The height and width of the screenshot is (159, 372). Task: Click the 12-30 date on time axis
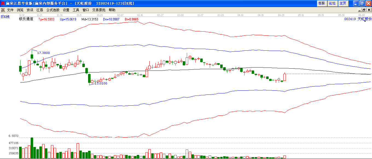(x=59, y=15)
